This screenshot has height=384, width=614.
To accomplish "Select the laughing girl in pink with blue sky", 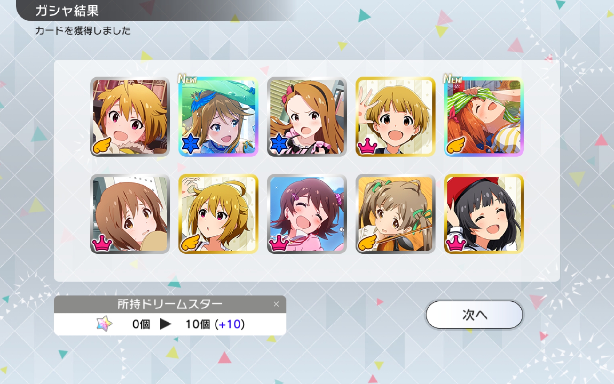I will 307,214.
